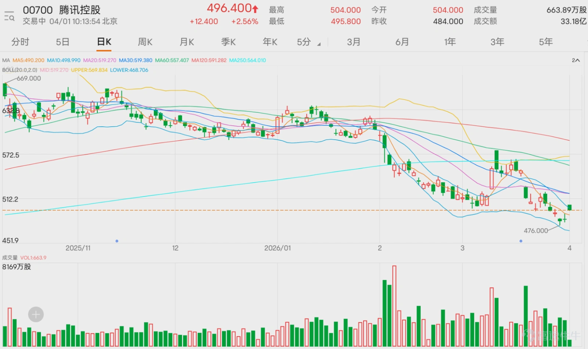Click the BOLL LOWER:468.706 value
Screen dimensions: 588x349
point(129,70)
